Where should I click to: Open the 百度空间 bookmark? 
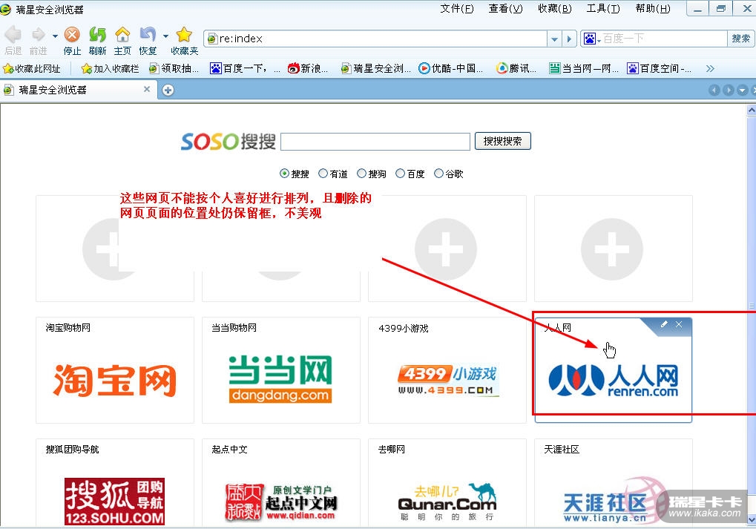[660, 68]
